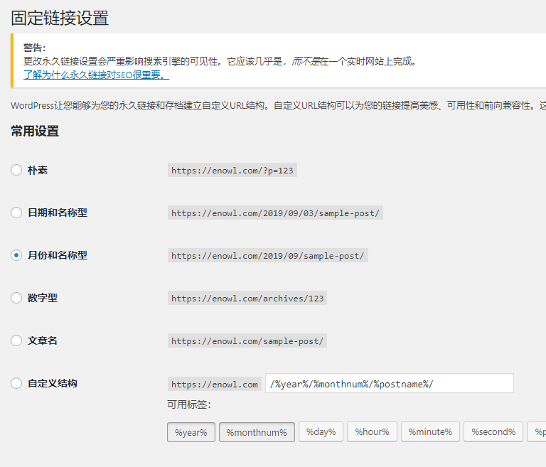This screenshot has width=546, height=467.
Task: Open link 了解为什么永久链接对SEO很重要
Action: [x=96, y=75]
